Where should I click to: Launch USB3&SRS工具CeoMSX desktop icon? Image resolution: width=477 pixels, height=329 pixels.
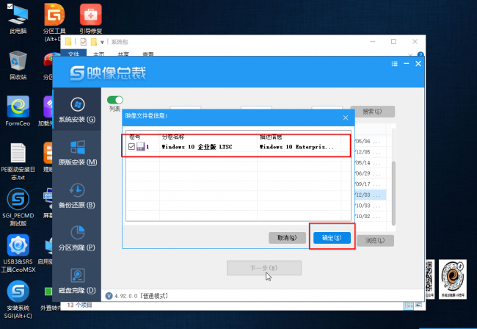18,253
